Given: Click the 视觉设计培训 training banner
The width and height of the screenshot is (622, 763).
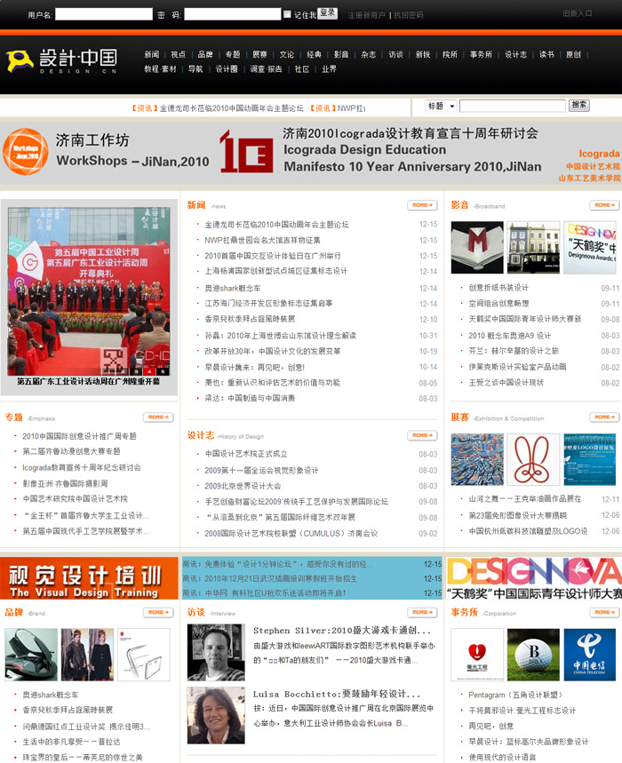Looking at the screenshot, I should pos(89,577).
